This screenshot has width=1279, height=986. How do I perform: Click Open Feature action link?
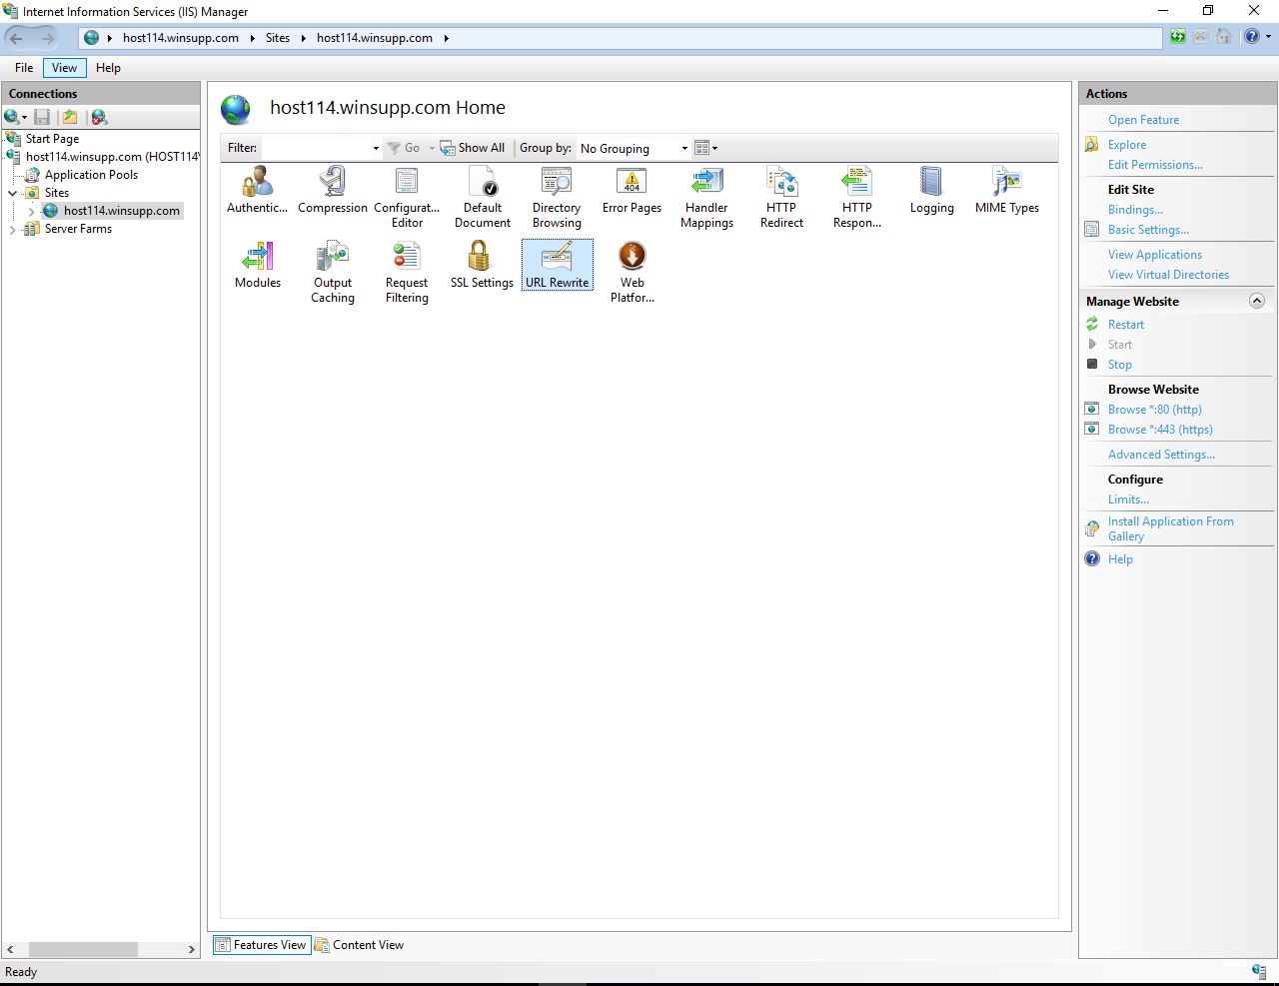[x=1143, y=120]
